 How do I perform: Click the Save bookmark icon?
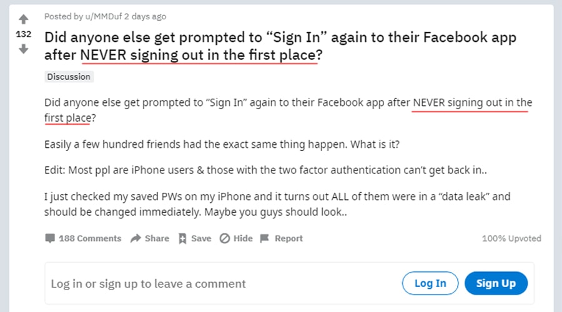pos(182,238)
